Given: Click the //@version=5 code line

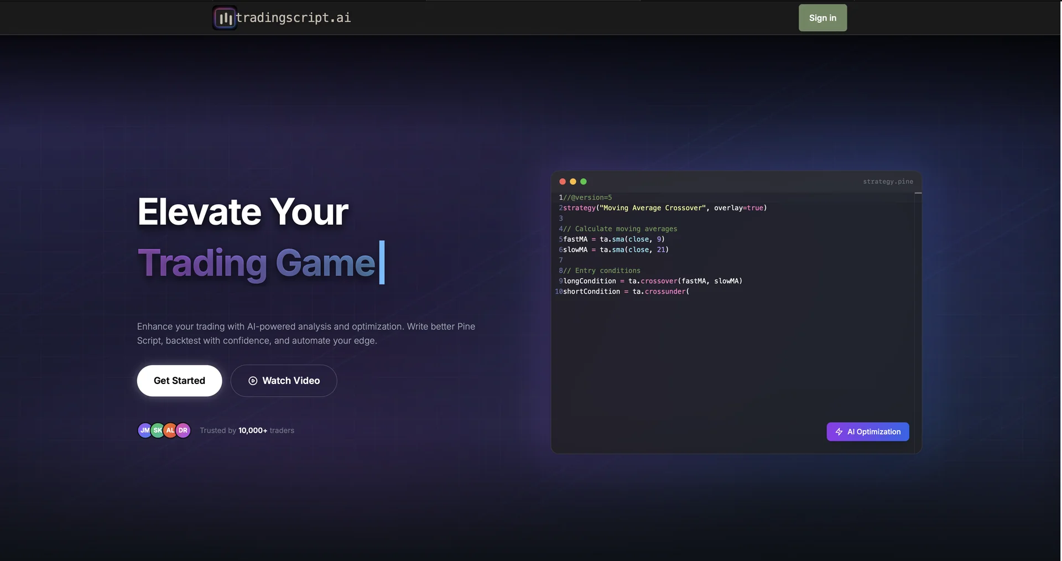Looking at the screenshot, I should click(x=587, y=198).
